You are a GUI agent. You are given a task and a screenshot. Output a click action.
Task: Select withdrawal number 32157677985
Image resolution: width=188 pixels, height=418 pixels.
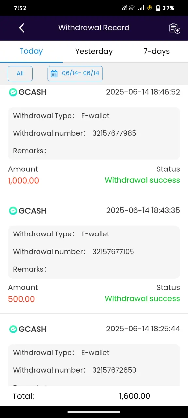[114, 133]
